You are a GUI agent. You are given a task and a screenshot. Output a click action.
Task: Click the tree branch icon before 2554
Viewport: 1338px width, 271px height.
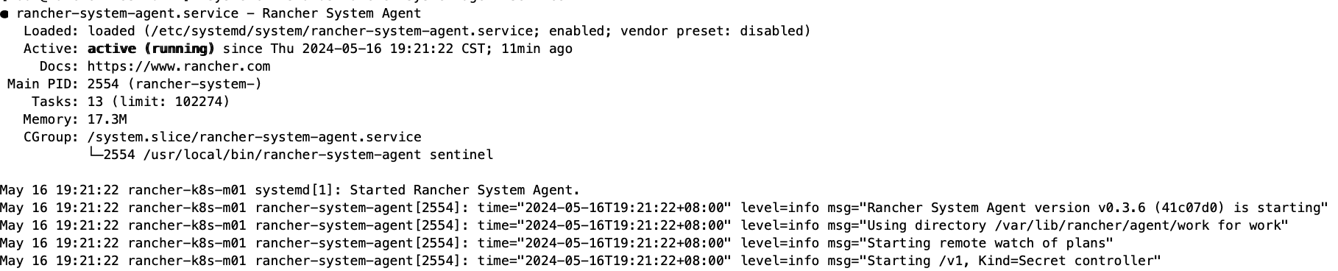click(x=95, y=153)
